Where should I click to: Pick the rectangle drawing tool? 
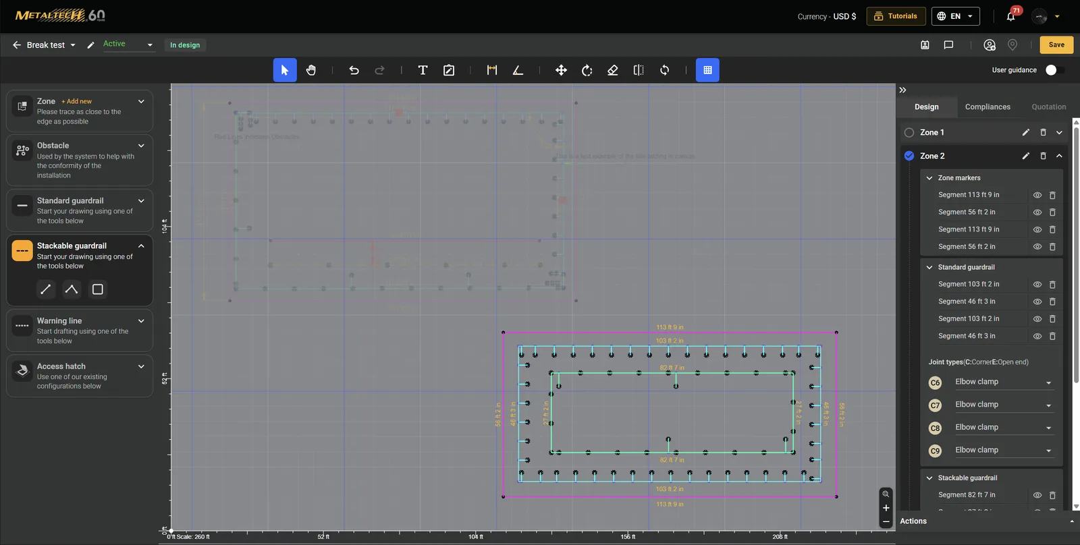tap(98, 289)
